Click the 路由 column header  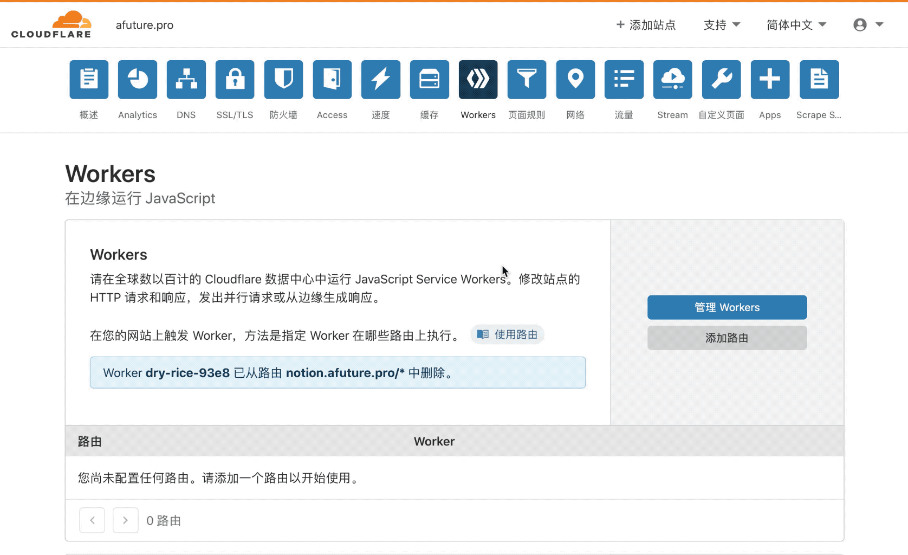[x=90, y=441]
